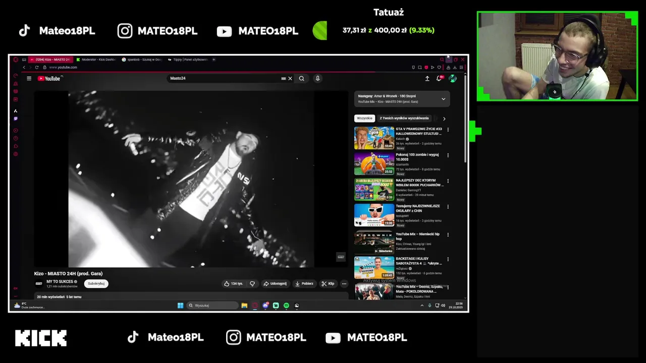
Task: Open the YouTube upload/create icon
Action: 427,78
